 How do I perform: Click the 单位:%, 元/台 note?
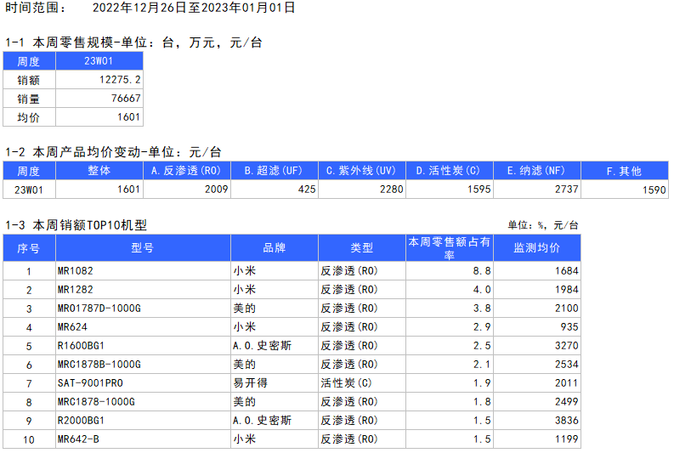(x=543, y=224)
